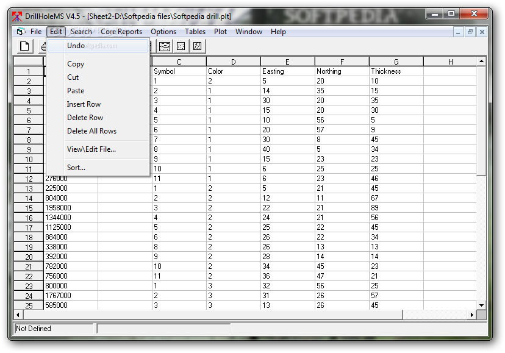Viewport: 505px width, 353px height.
Task: Click the horizontal scrollbar left arrow
Action: pos(18,315)
